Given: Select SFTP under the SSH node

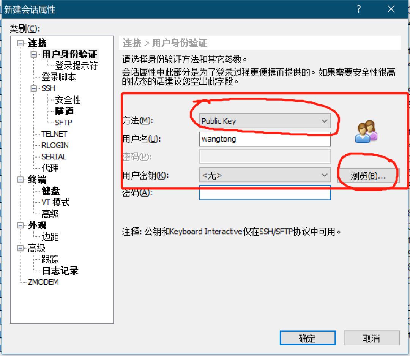Looking at the screenshot, I should click(x=63, y=123).
